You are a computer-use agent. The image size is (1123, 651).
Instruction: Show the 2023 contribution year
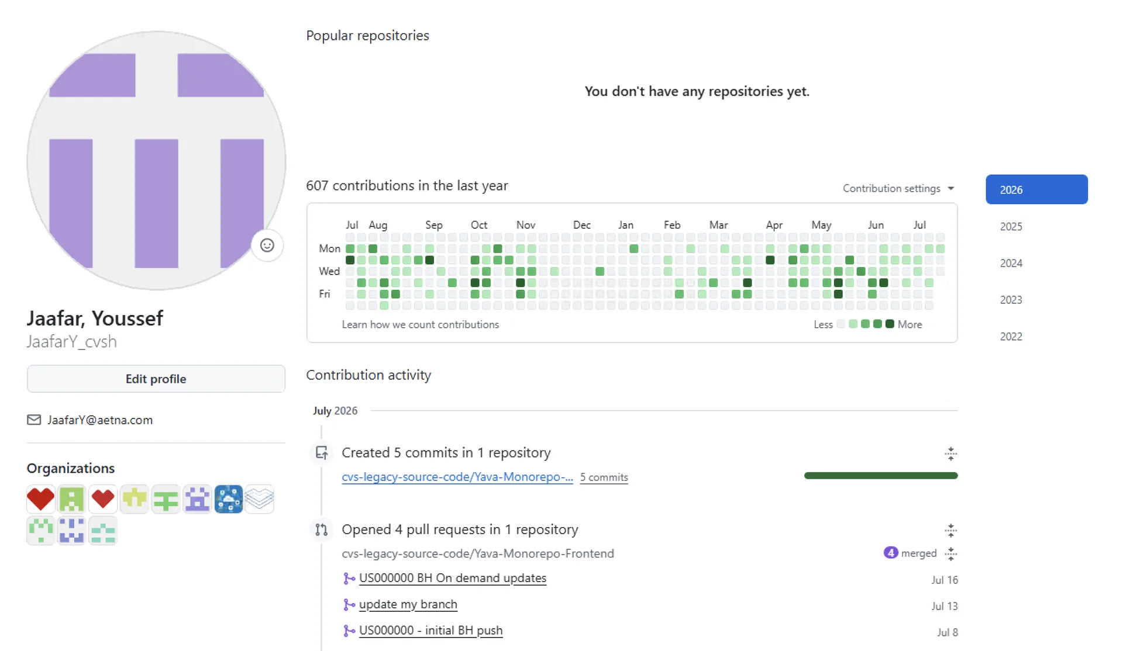tap(1011, 300)
